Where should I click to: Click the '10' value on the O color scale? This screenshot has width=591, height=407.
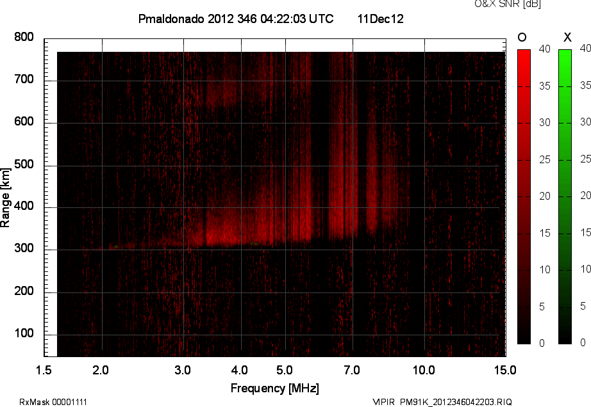545,269
